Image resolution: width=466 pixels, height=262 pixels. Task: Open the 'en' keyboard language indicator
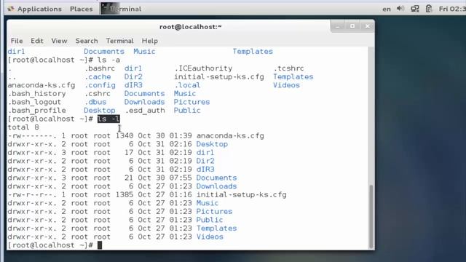tap(387, 9)
